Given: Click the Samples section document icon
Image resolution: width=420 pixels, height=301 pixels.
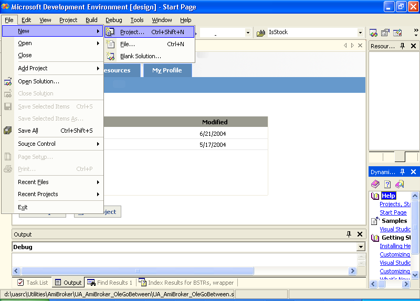Looking at the screenshot, I should pos(375,221).
